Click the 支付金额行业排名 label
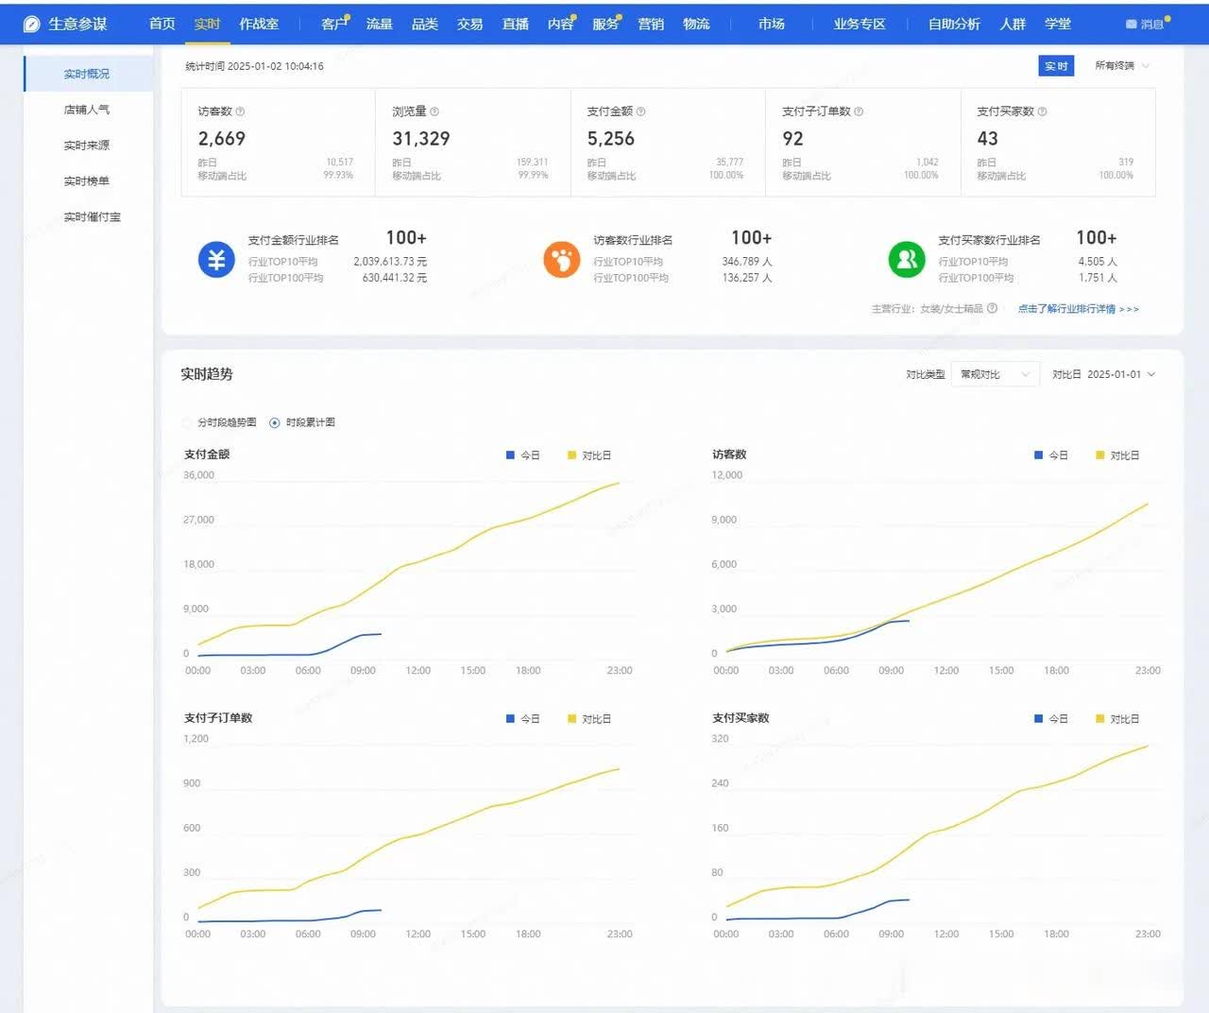 (293, 240)
